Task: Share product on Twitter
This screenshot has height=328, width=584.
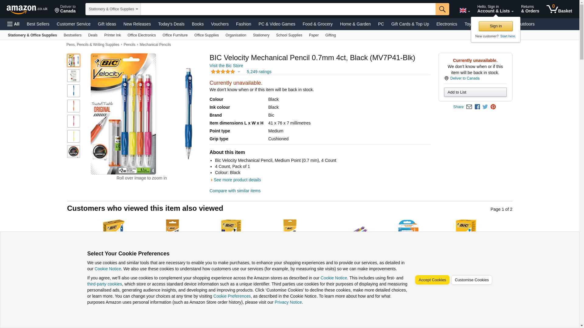Action: click(485, 107)
